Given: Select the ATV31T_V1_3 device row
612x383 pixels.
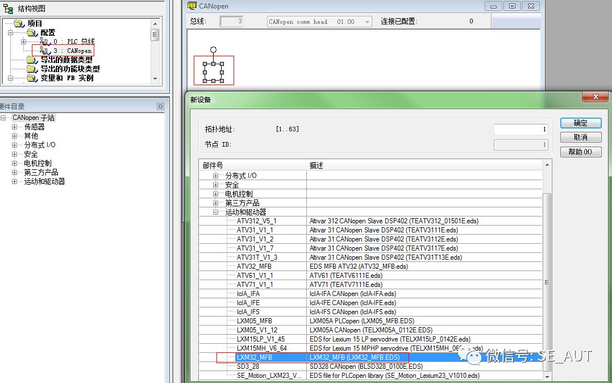Looking at the screenshot, I should (x=370, y=257).
